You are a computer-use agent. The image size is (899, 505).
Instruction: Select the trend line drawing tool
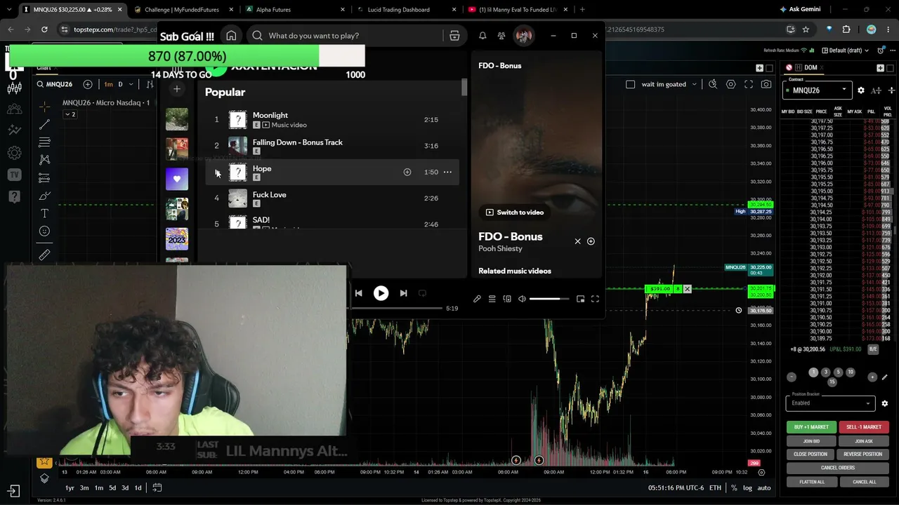click(x=44, y=124)
